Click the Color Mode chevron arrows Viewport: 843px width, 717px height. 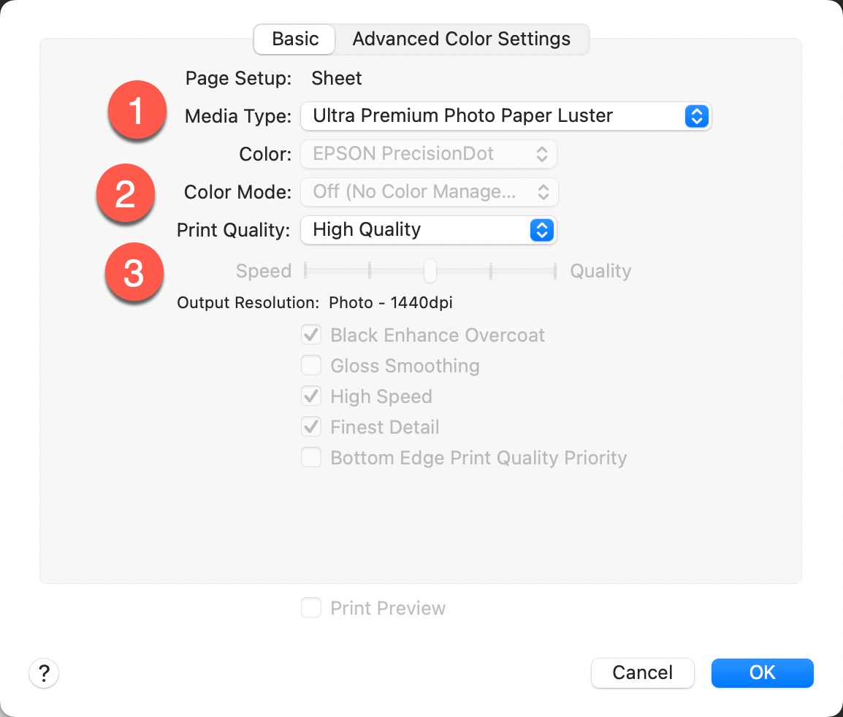[x=543, y=192]
